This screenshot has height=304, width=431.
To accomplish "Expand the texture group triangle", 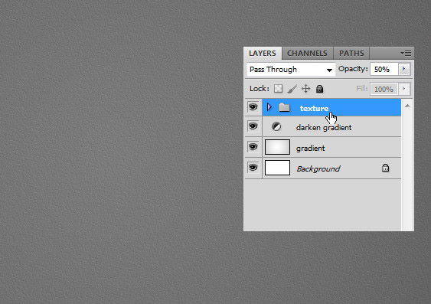I will pos(269,107).
